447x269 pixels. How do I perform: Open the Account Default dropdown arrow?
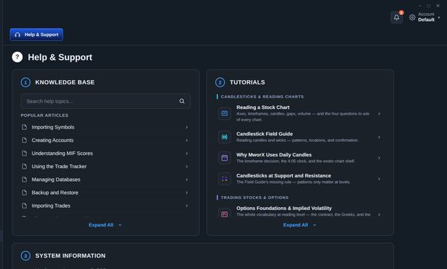point(439,17)
